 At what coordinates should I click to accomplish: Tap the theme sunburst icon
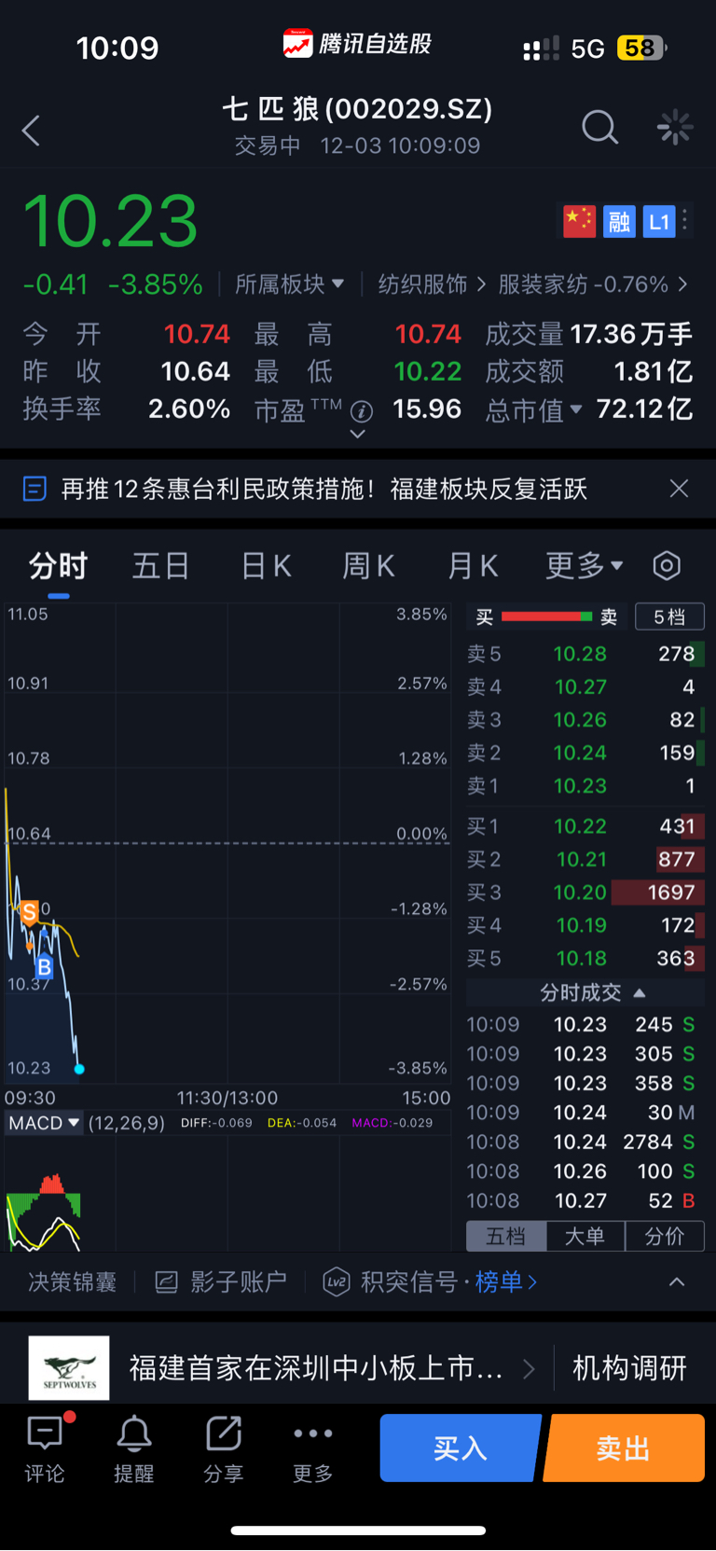pyautogui.click(x=674, y=127)
